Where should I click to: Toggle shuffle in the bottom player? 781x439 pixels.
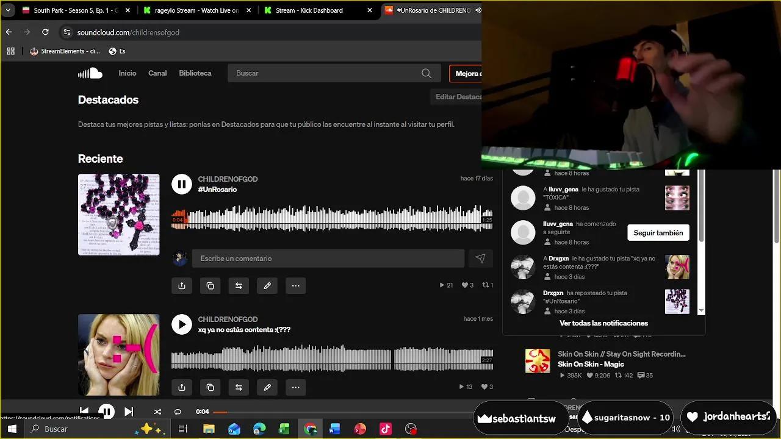(157, 412)
